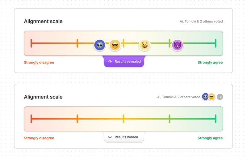Select Strongly disagree label in bottom card
Viewport: 247px width, 157px height.
click(x=39, y=138)
